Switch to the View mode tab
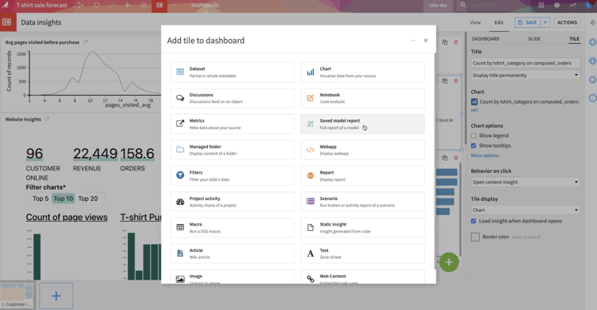Viewport: 597px width, 310px height. (x=475, y=22)
